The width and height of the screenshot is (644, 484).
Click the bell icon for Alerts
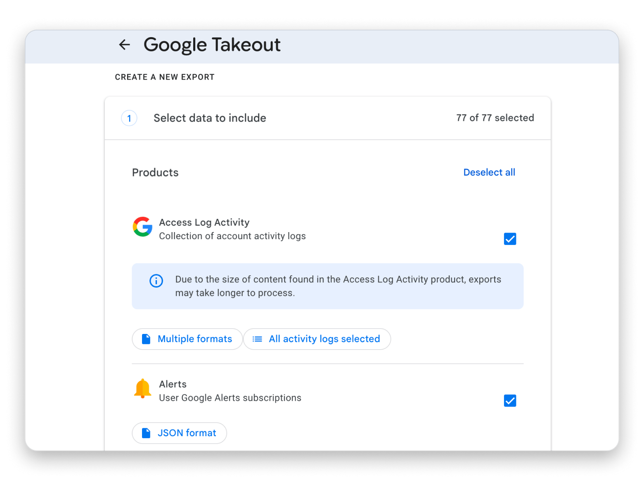pos(142,388)
